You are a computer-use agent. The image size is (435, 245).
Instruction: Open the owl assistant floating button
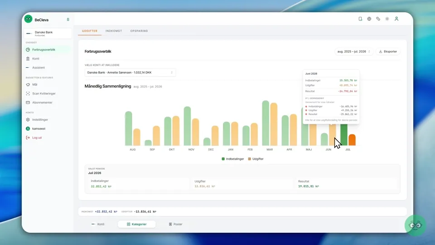[415, 225]
